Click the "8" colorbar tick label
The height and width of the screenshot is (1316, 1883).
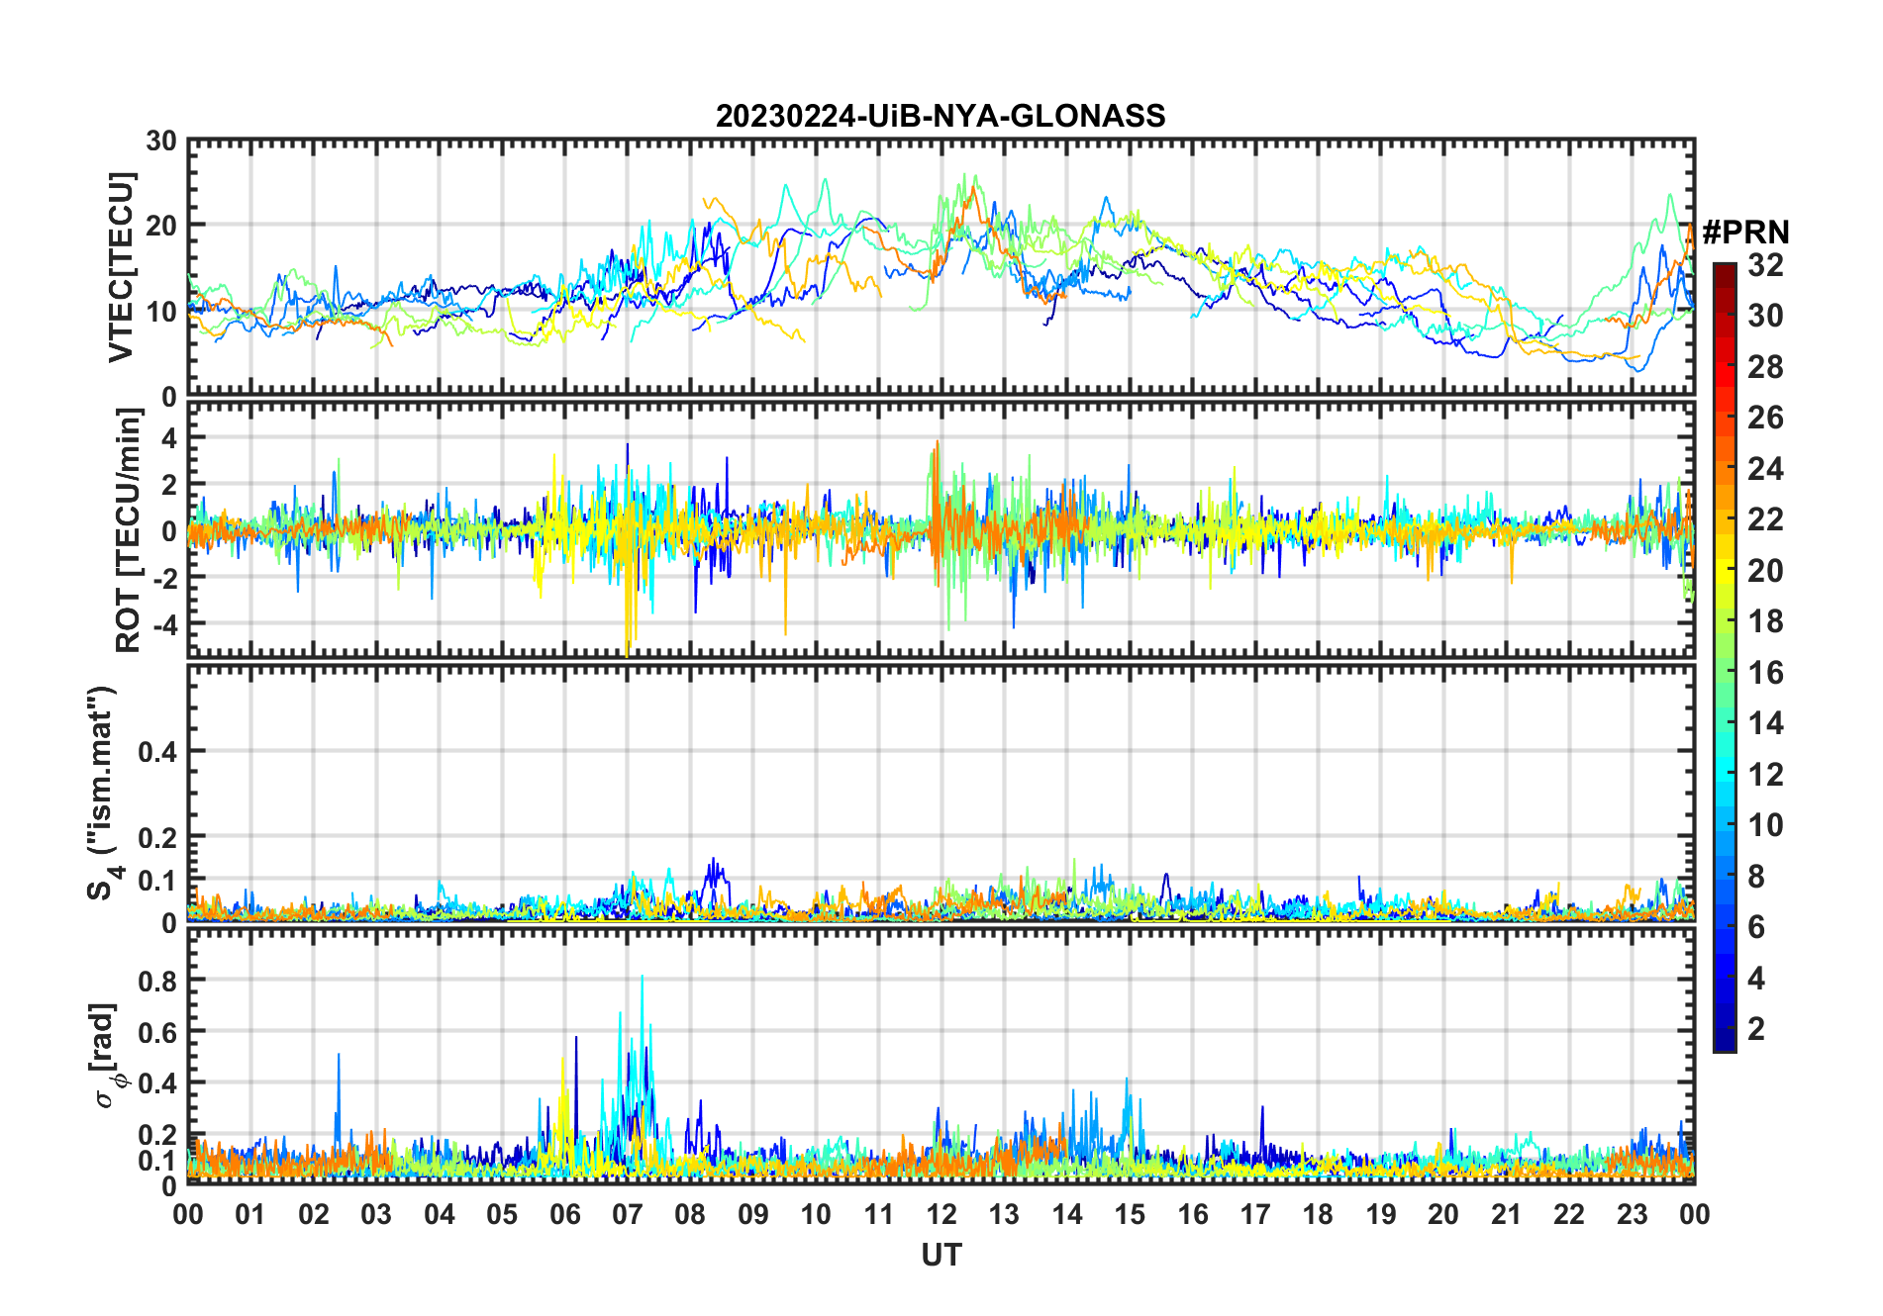coord(1756,877)
